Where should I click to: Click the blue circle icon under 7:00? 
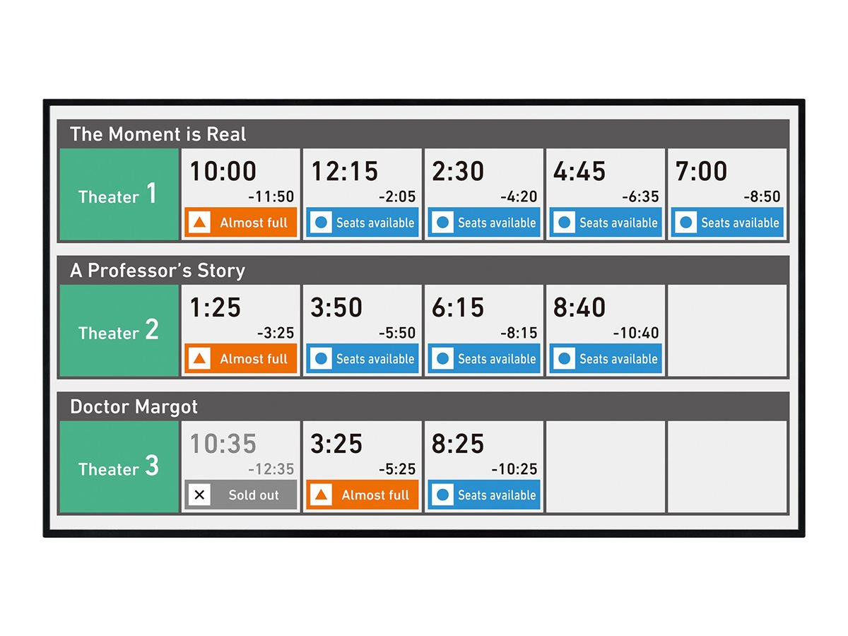tap(686, 223)
